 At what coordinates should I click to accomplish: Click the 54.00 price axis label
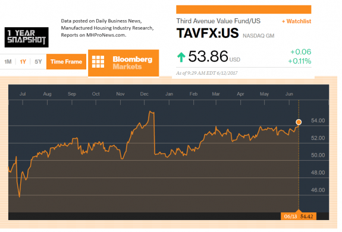point(318,120)
